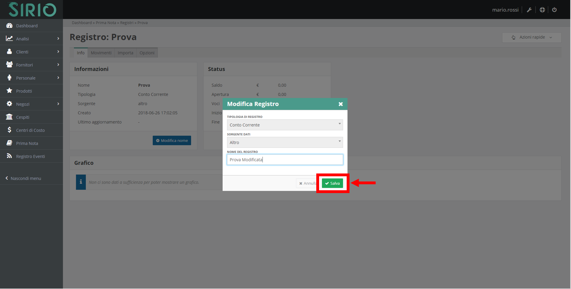Expand the Clienti submenu arrow
Screen dimensions: 571x289
[x=58, y=52]
